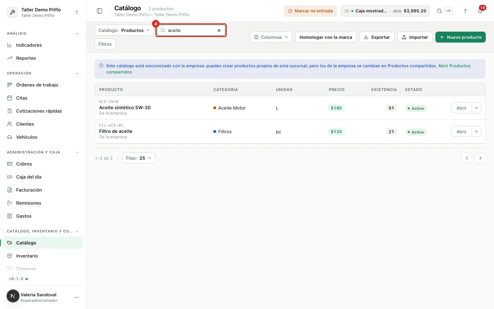This screenshot has width=494, height=309.
Task: Open the help question mark icon
Action: tap(465, 11)
